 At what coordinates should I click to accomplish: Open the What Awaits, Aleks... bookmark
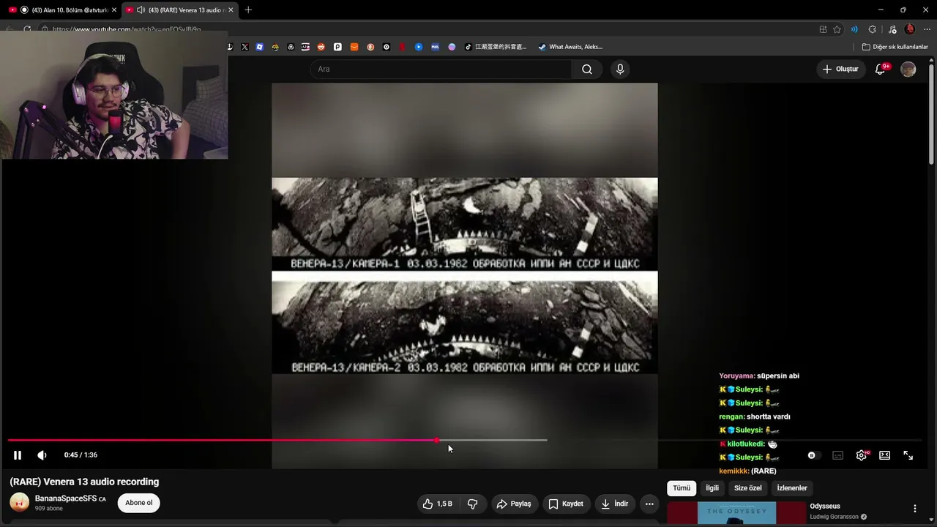point(570,47)
